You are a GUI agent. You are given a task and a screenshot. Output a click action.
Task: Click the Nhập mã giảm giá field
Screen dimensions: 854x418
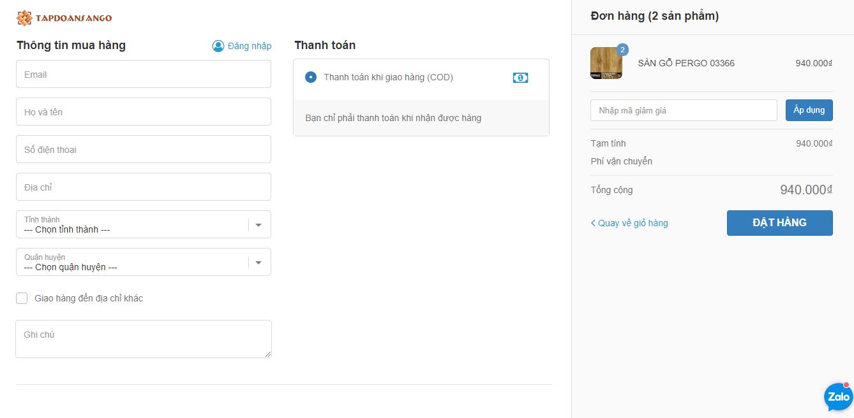(684, 110)
